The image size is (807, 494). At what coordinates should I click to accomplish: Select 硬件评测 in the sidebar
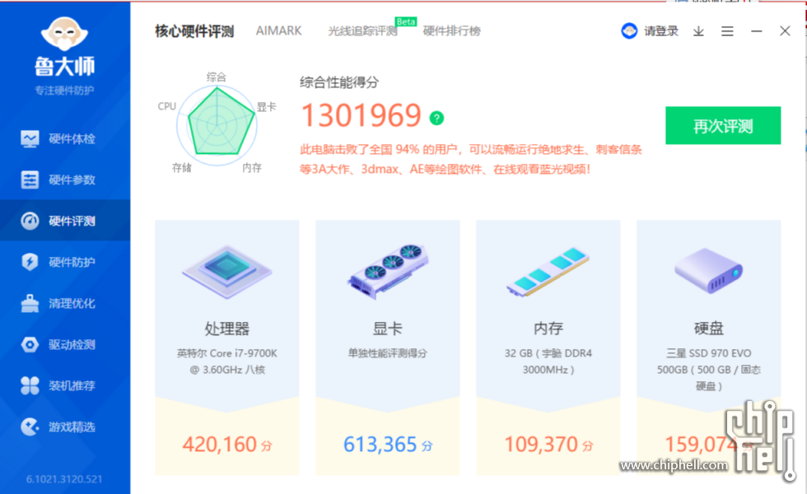[65, 221]
